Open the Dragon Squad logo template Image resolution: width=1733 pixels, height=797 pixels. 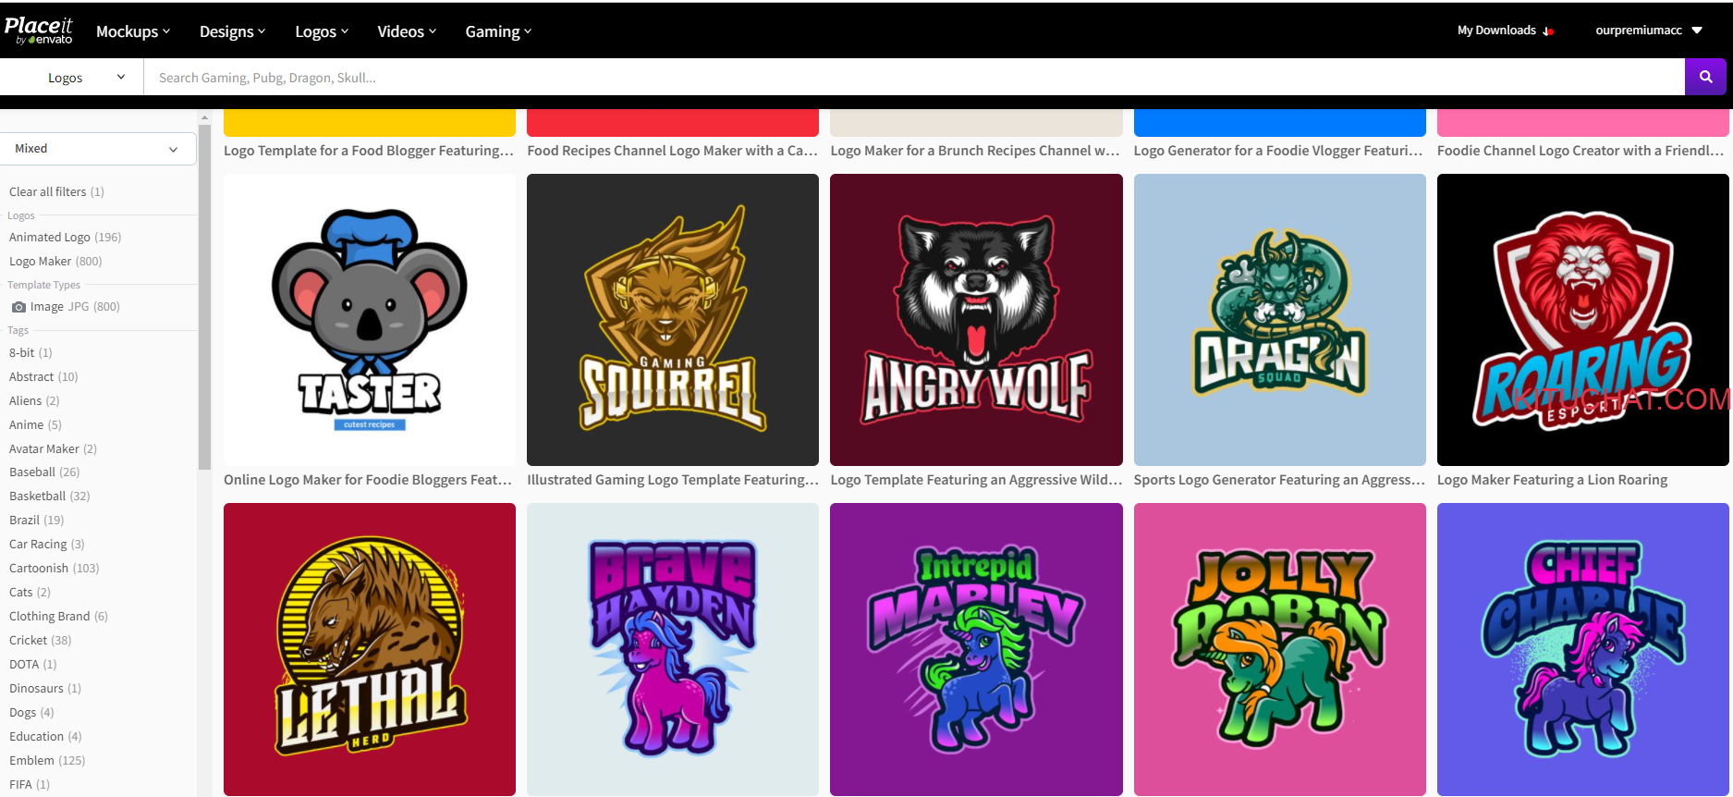1279,320
